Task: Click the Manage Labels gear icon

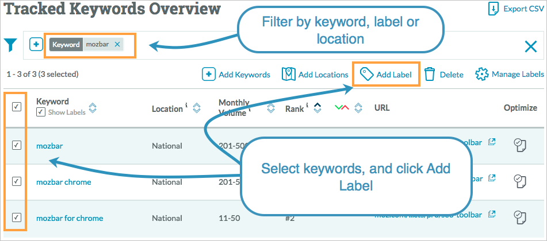Action: click(x=482, y=74)
